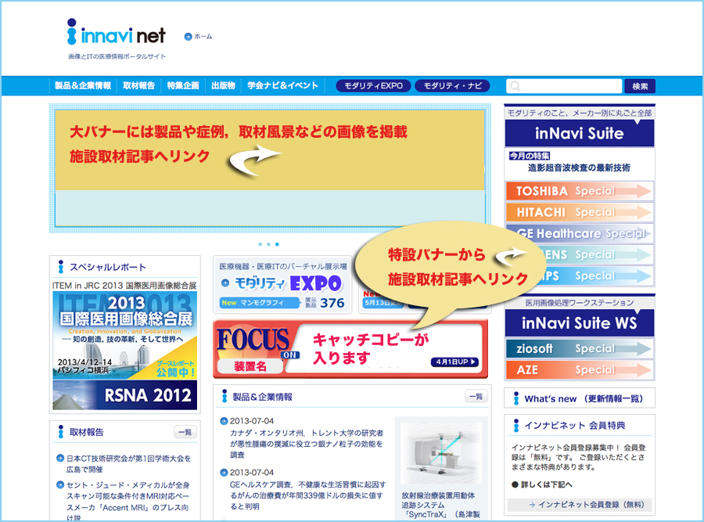Screen dimensions: 704x522
Task: Click the モダリティ・ナビ pill button
Action: (453, 86)
